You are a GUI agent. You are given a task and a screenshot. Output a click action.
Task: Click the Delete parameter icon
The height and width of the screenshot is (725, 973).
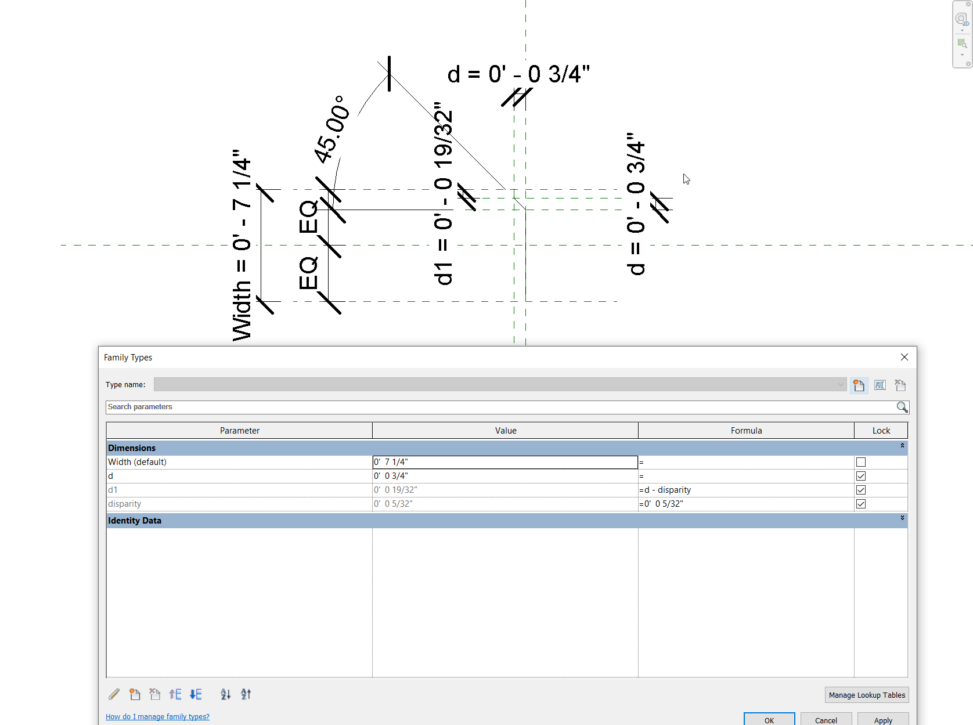coord(154,694)
